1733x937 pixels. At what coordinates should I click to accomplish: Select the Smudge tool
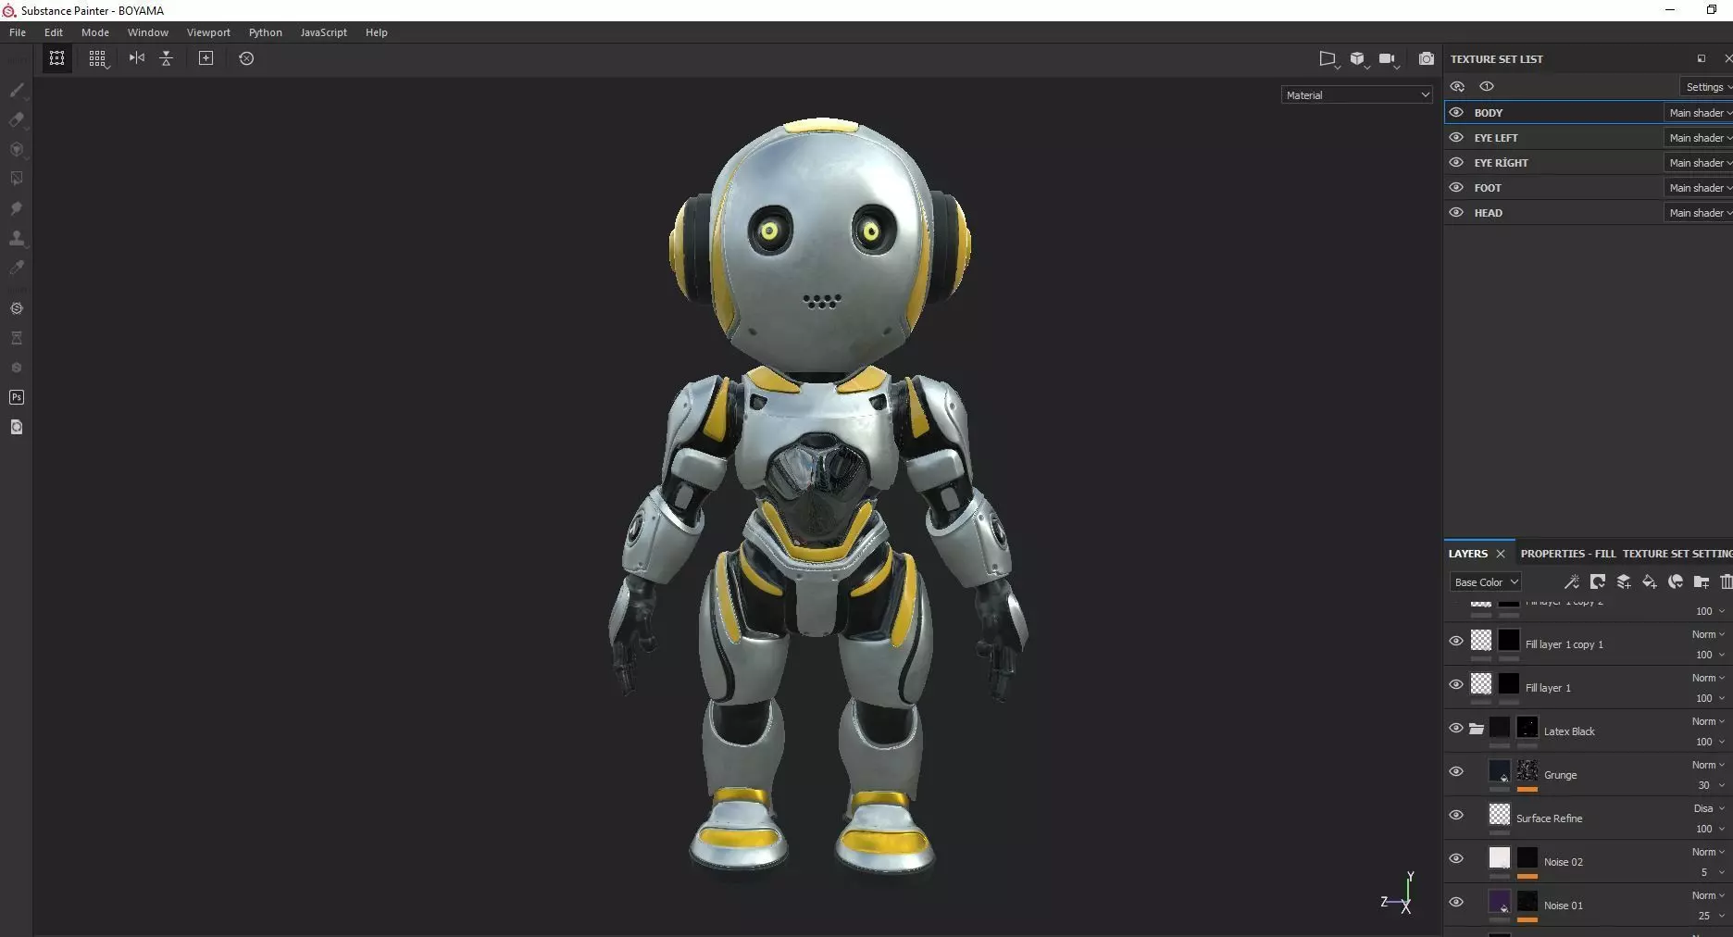pos(17,208)
